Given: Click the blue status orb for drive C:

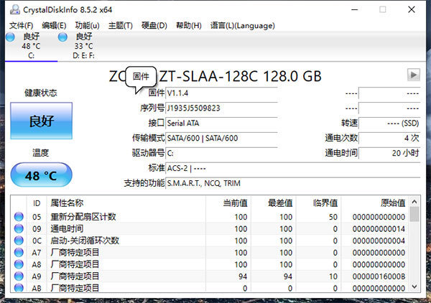Looking at the screenshot, I should [x=11, y=37].
